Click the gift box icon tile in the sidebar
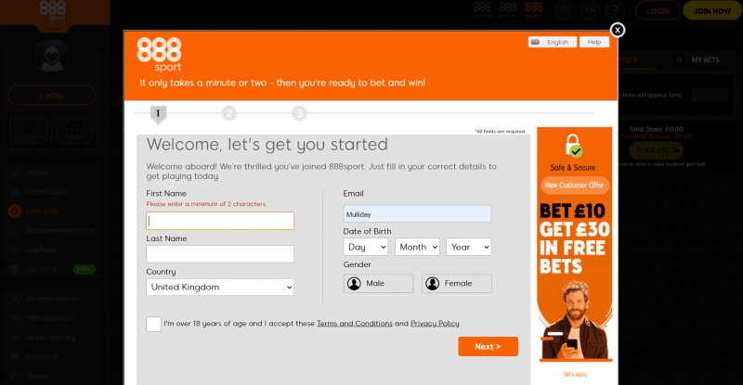This screenshot has height=385, width=743. 74,129
